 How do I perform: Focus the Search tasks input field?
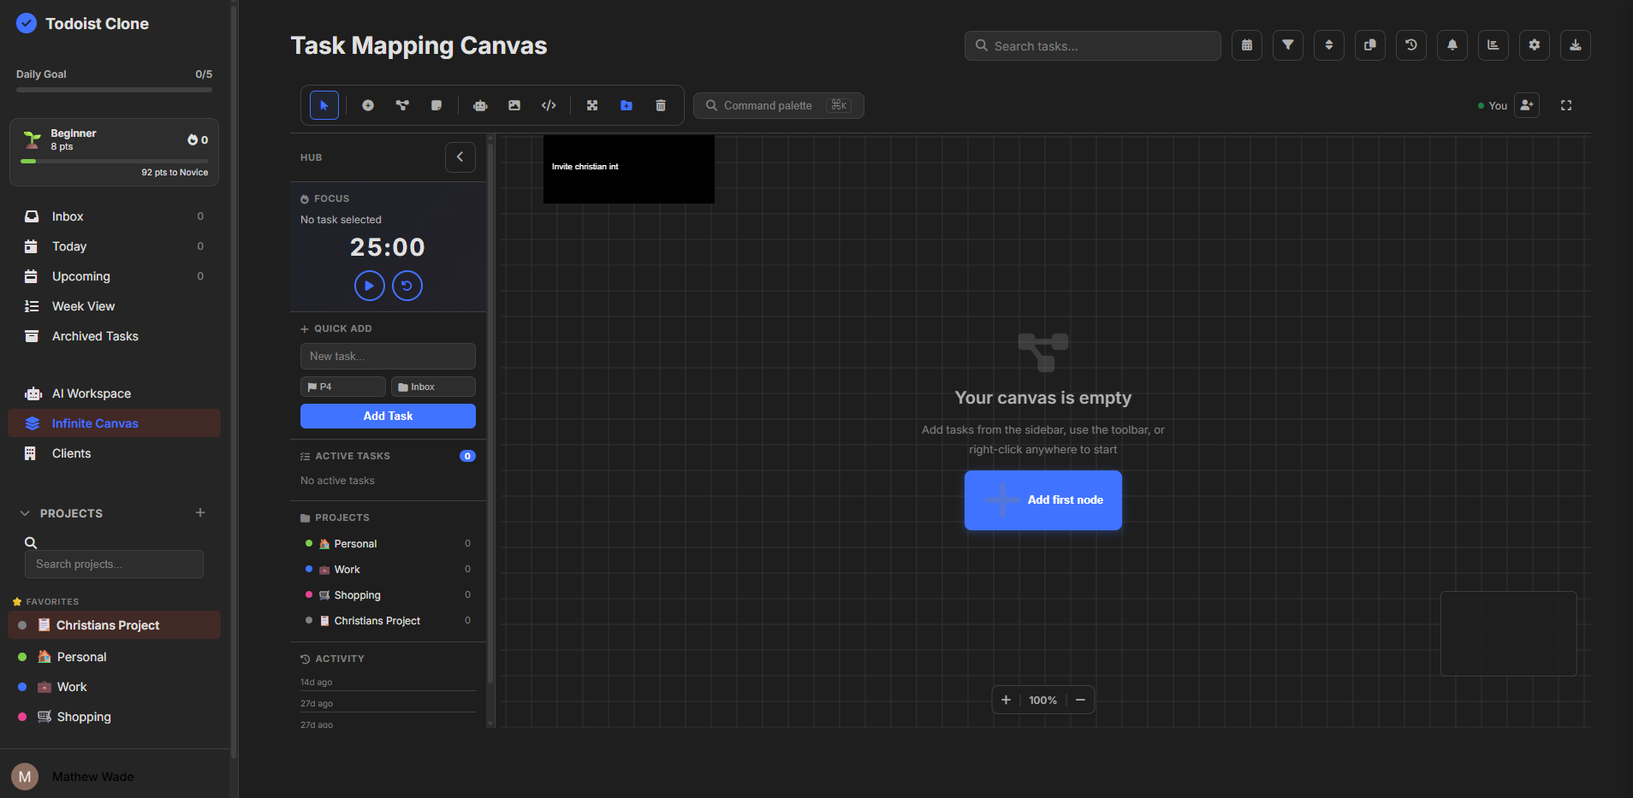click(x=1093, y=45)
